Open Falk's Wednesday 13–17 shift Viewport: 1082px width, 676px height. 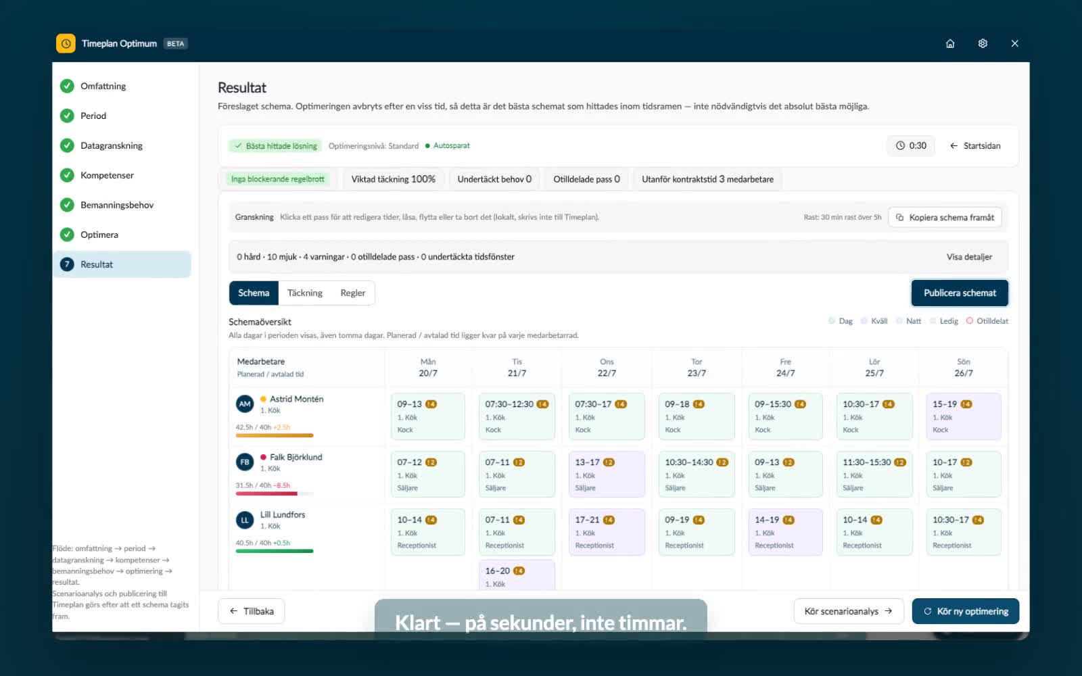pos(607,474)
